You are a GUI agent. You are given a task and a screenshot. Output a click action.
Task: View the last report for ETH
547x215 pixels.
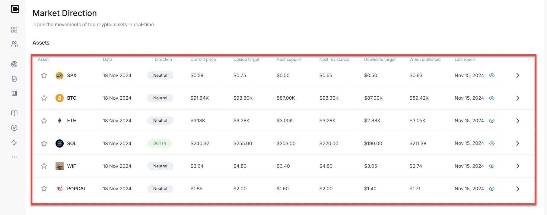(x=492, y=121)
